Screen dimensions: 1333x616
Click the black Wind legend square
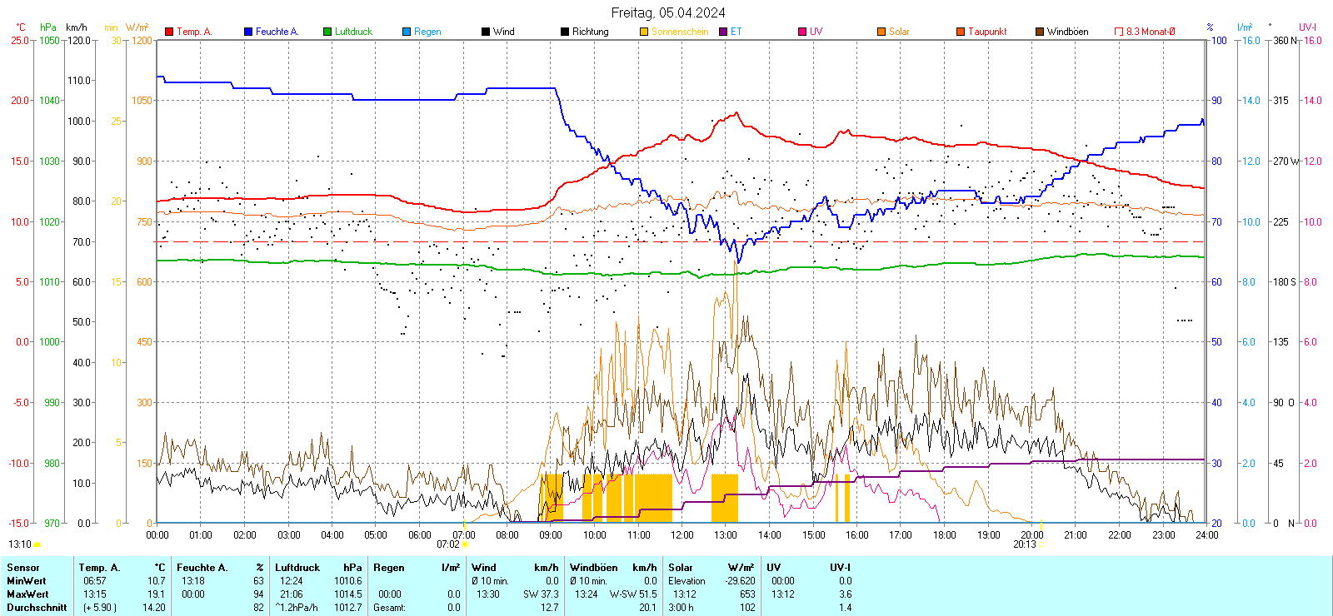pyautogui.click(x=486, y=32)
